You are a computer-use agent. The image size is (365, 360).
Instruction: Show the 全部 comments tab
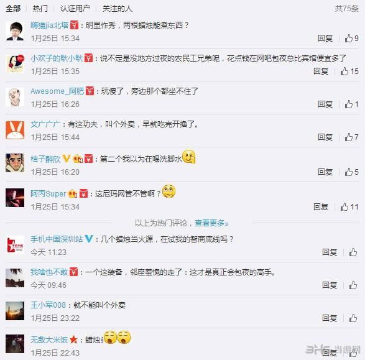(x=13, y=9)
